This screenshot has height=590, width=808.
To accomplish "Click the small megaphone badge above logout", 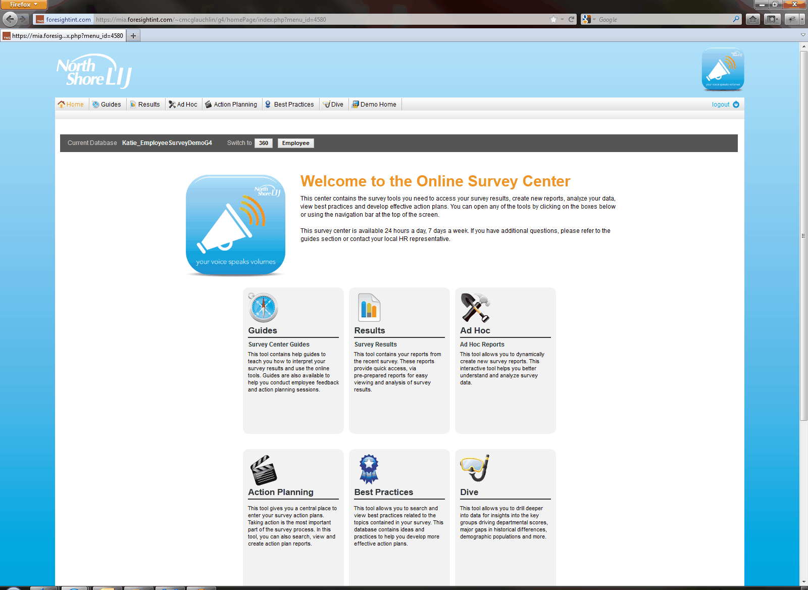I will click(x=723, y=69).
